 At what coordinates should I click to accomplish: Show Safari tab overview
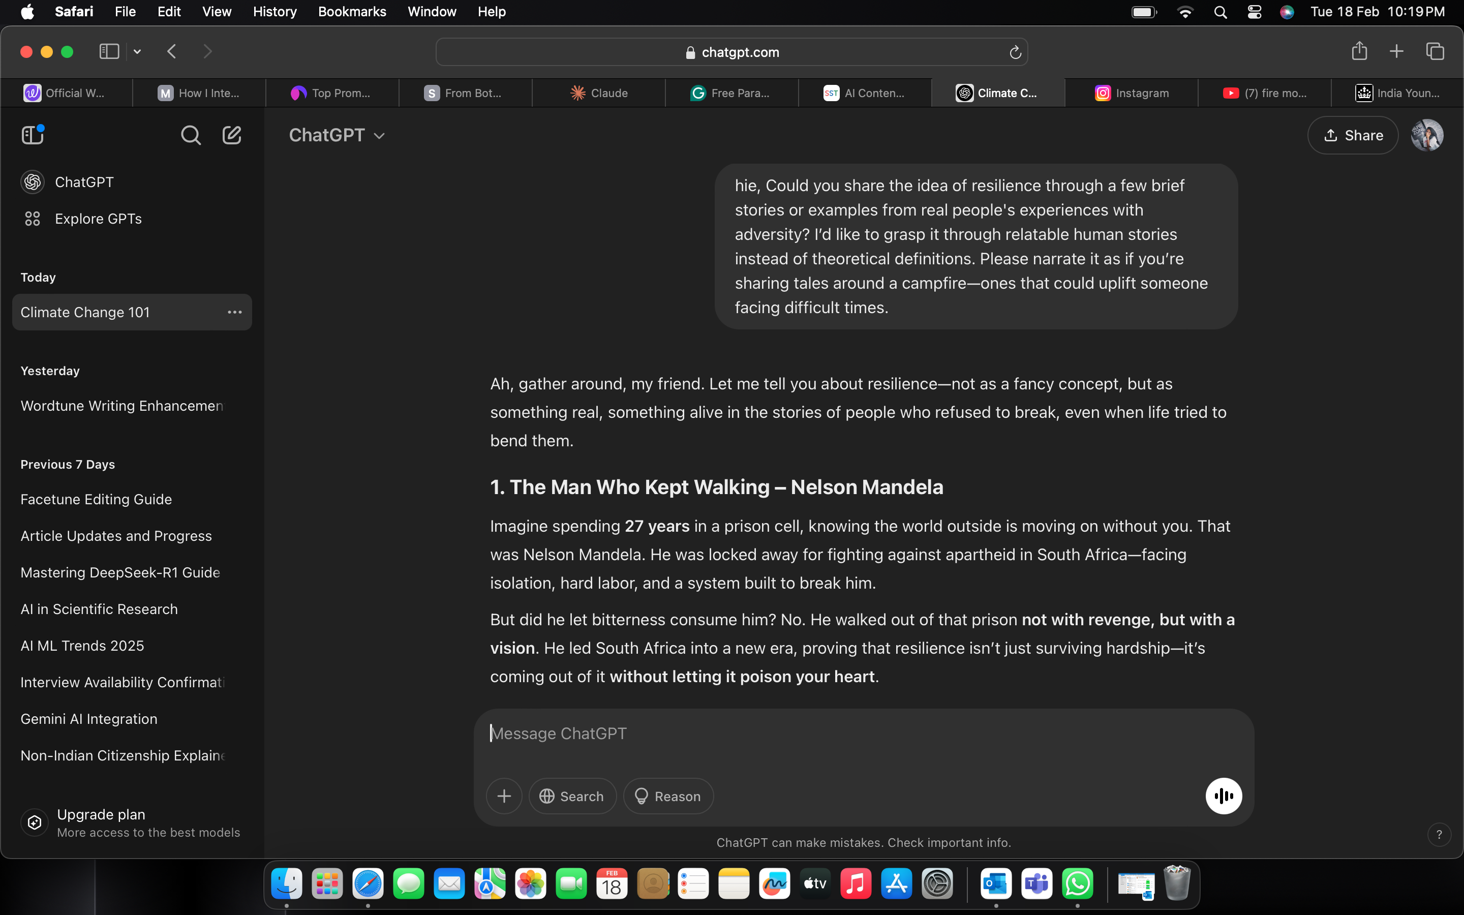coord(1435,51)
